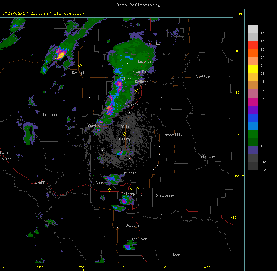Viewport: 277px width, 271px height.
Task: Click the Airdrie label
Action: tap(130, 173)
